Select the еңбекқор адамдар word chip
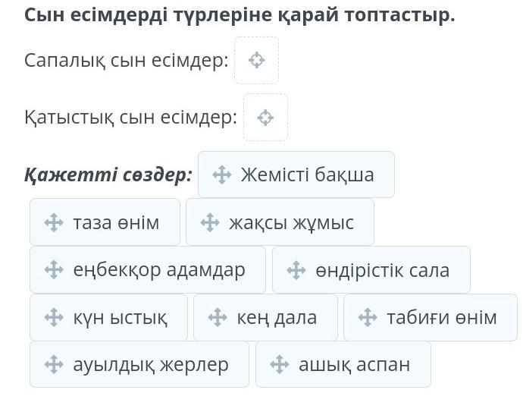The height and width of the screenshot is (415, 523). click(x=148, y=270)
